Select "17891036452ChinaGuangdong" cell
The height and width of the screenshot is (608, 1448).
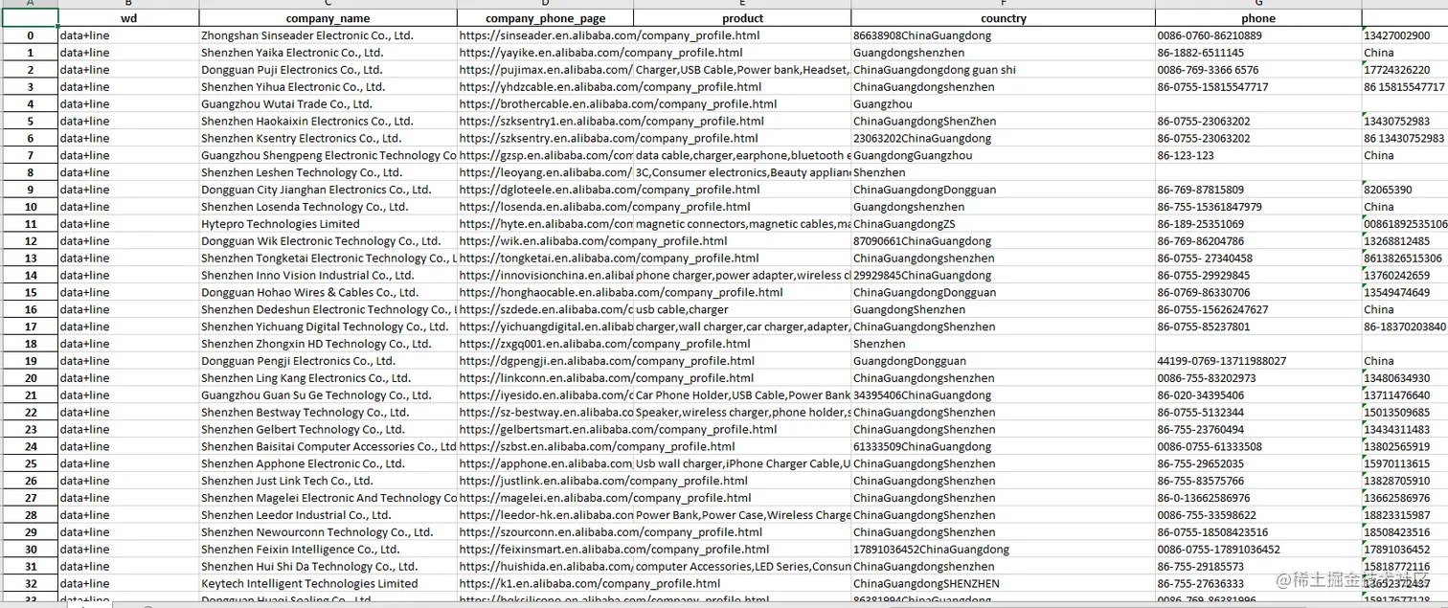(1003, 550)
